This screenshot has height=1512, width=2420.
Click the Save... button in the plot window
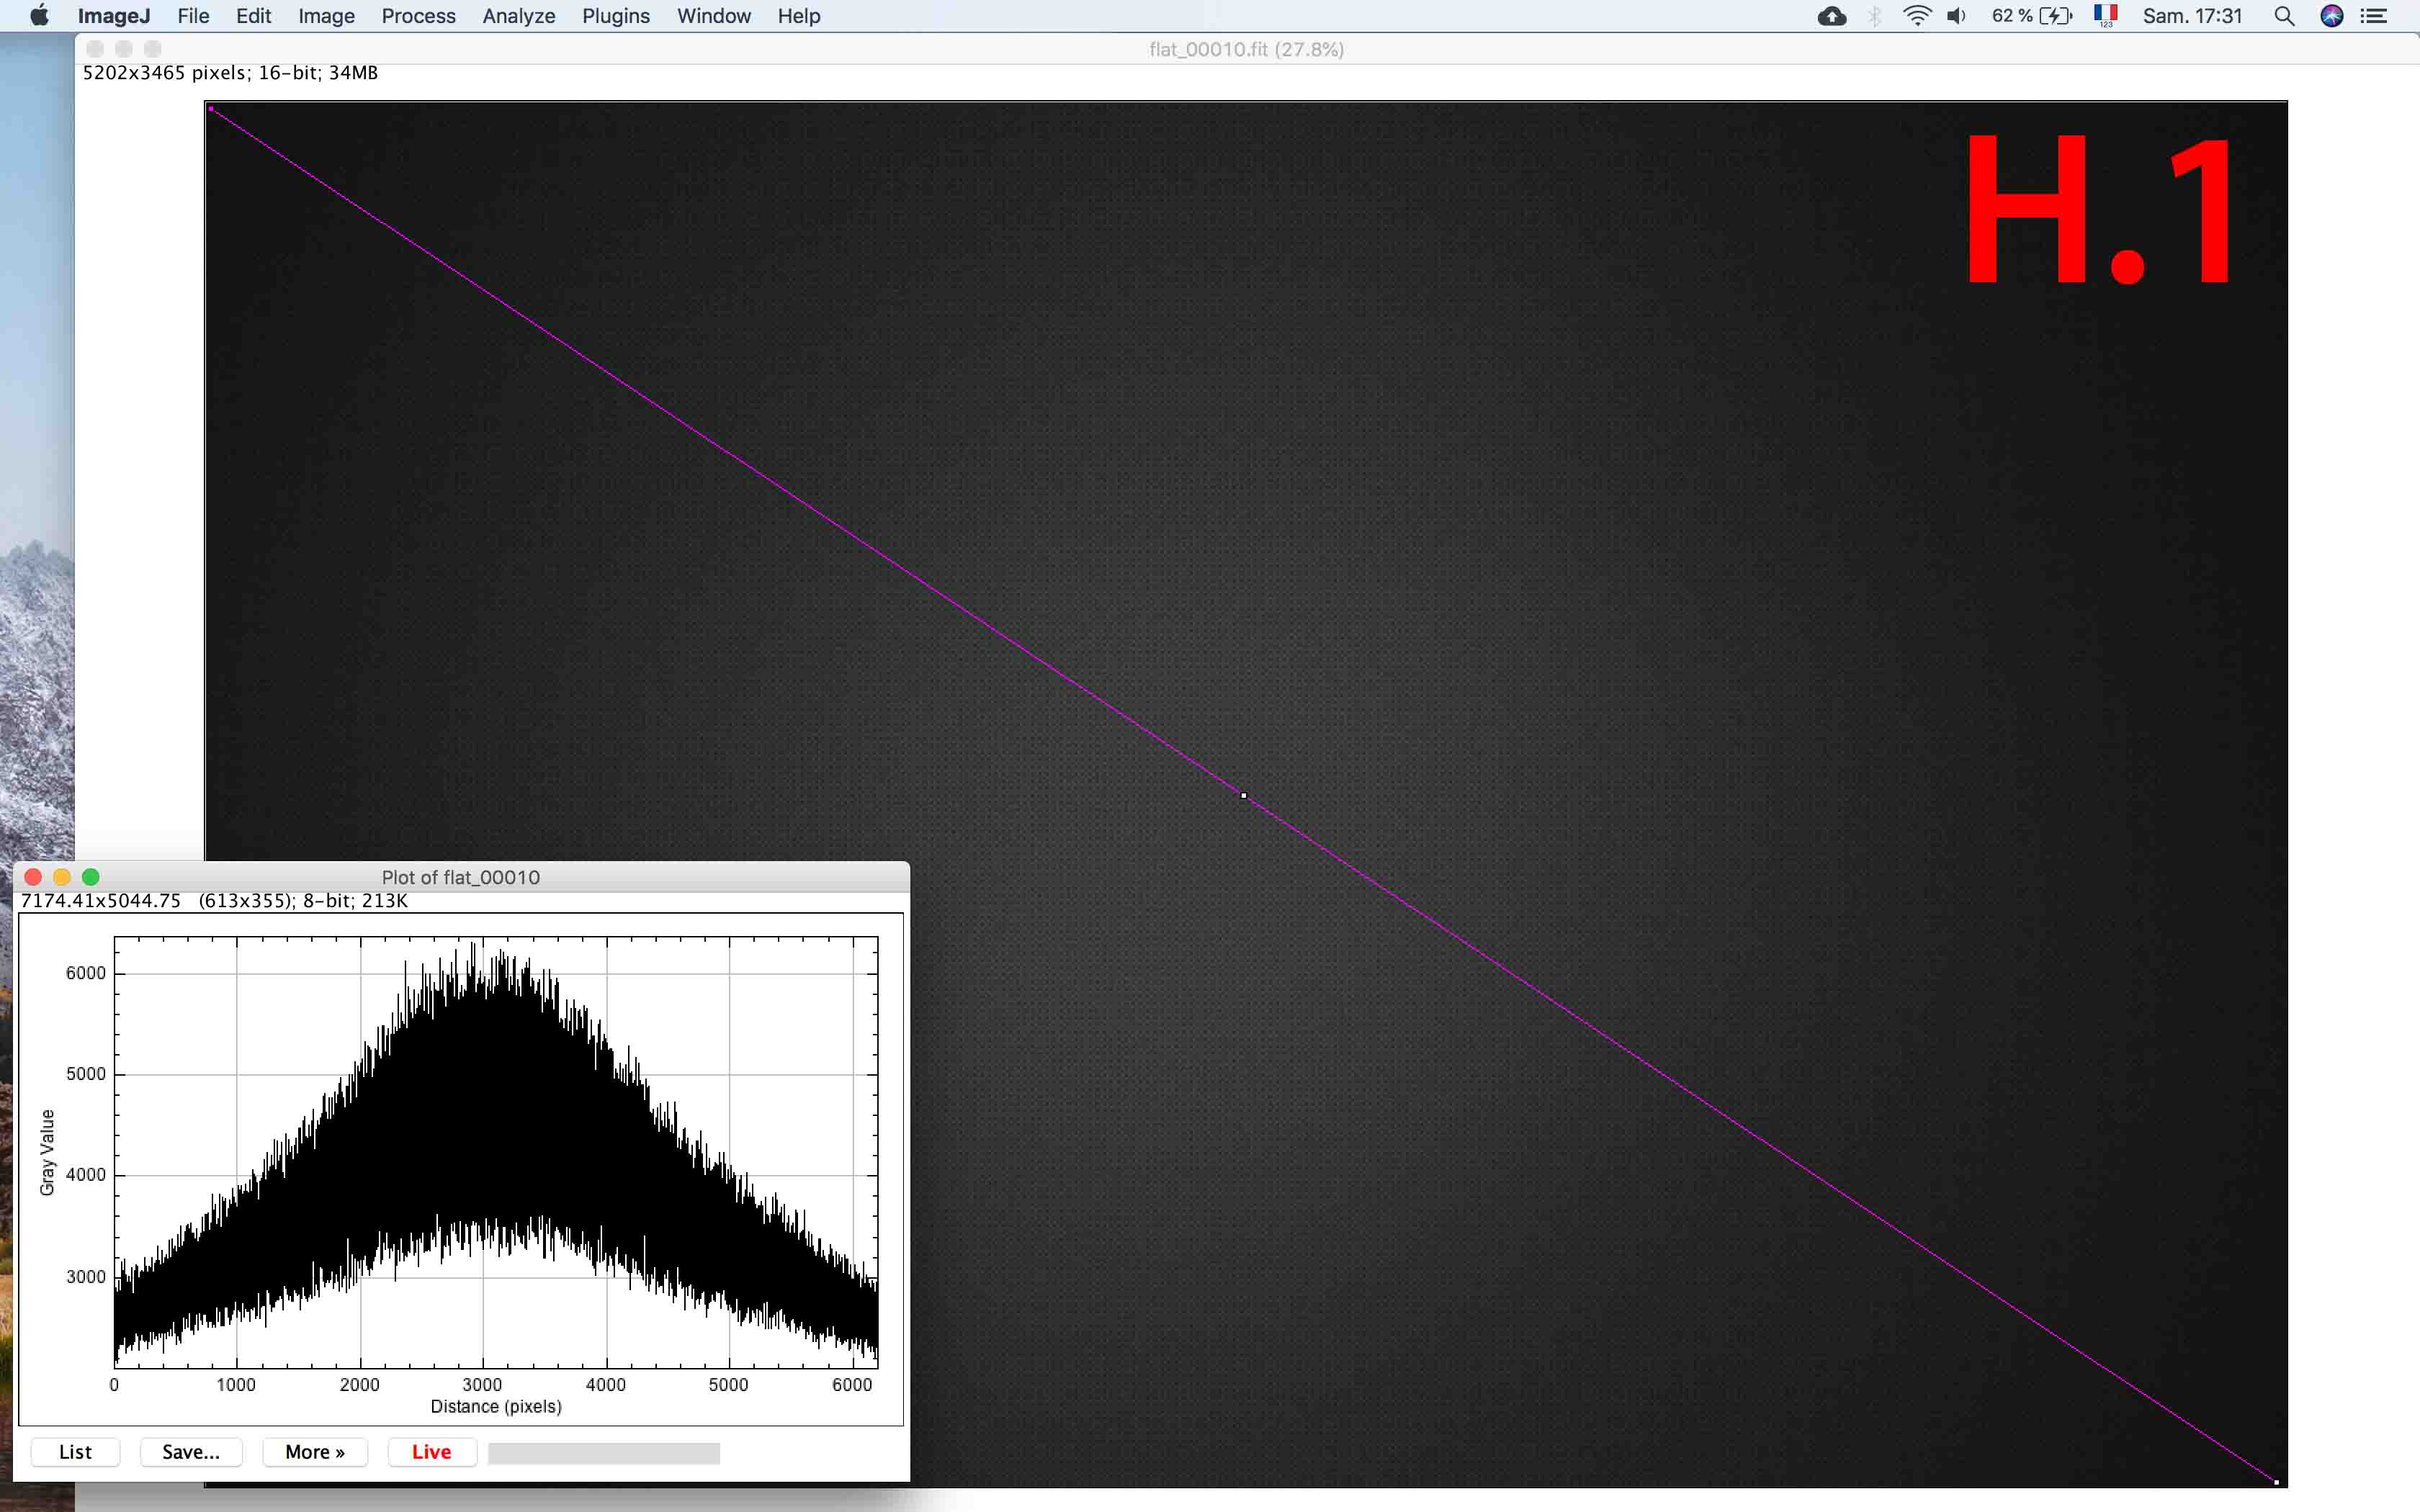point(191,1452)
